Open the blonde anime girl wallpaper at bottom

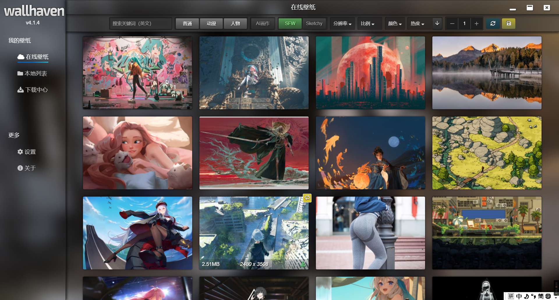(370, 288)
